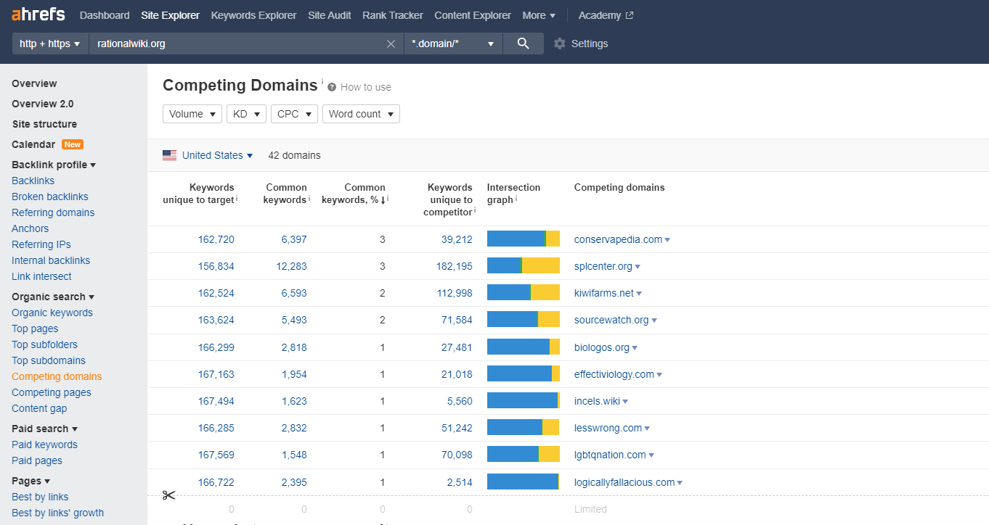This screenshot has height=525, width=989.
Task: Open Site structure in sidebar
Action: click(44, 124)
